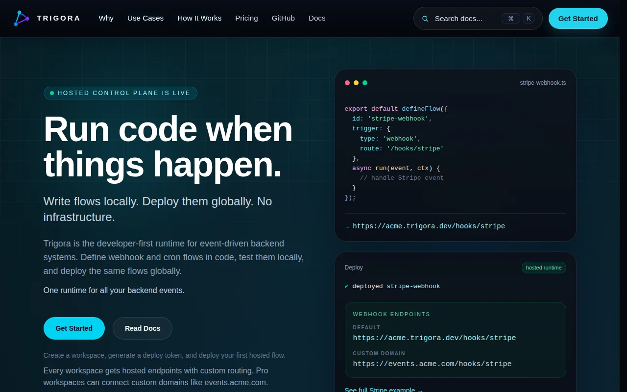Go to How It Works section
627x392 pixels.
(x=199, y=18)
